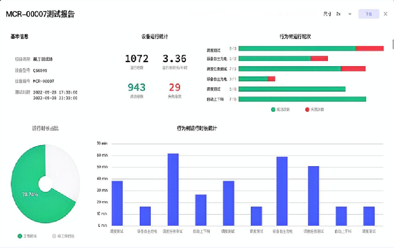Click the first blue bar in duration chart
The height and width of the screenshot is (248, 394).
pyautogui.click(x=117, y=203)
